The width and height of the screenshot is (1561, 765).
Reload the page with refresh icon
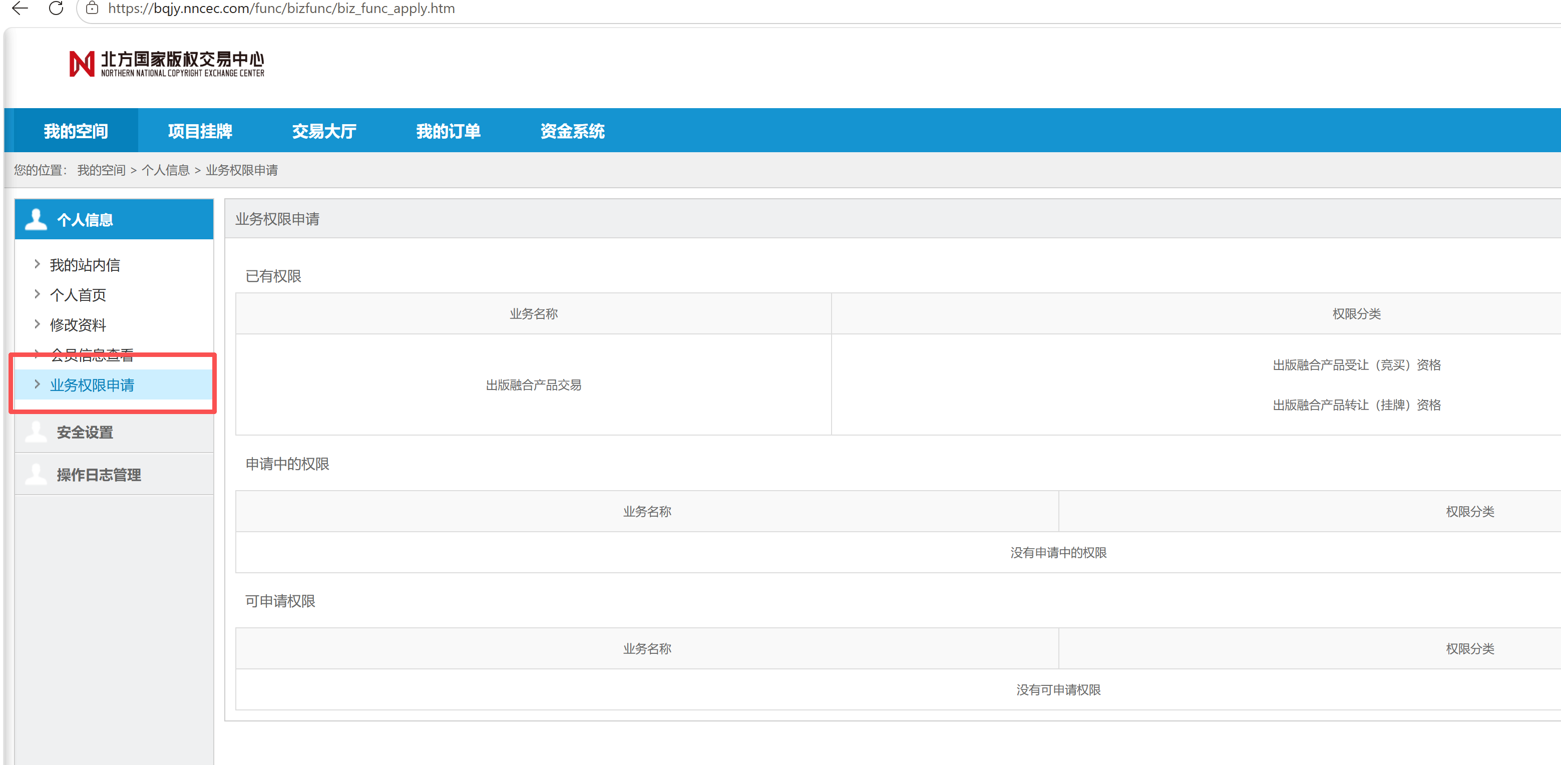56,8
